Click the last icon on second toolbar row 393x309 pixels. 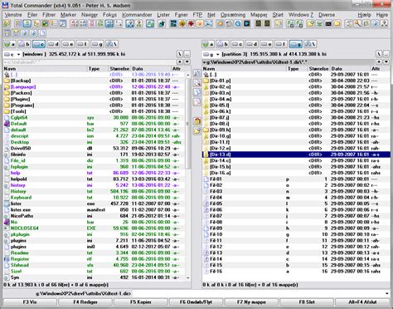pyautogui.click(x=42, y=33)
